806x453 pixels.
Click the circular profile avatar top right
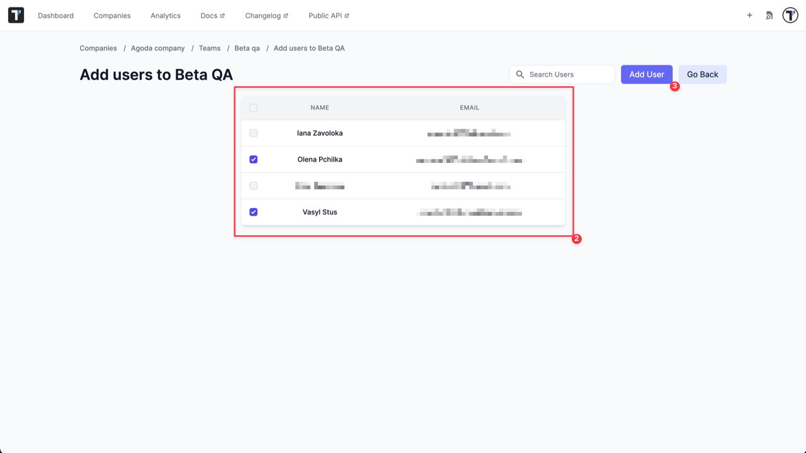[x=790, y=14]
